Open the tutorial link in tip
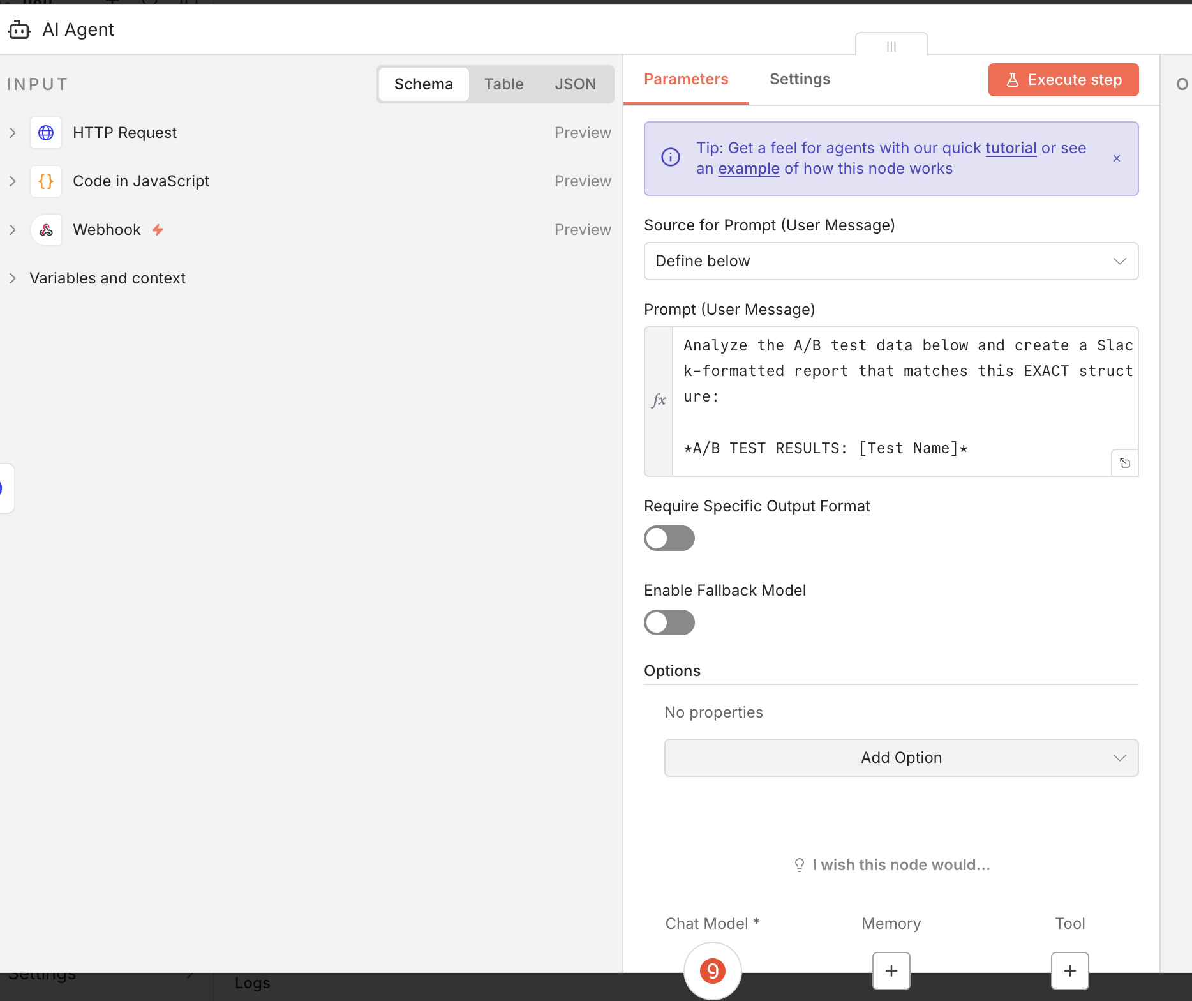This screenshot has height=1001, width=1192. tap(1010, 148)
